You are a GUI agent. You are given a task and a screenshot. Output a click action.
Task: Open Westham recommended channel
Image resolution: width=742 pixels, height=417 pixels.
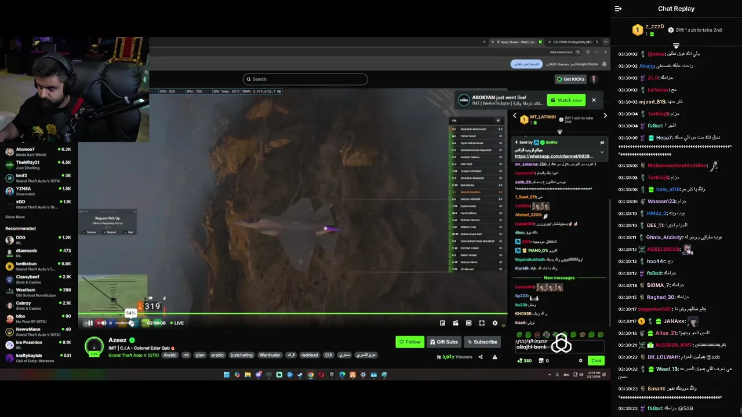coord(38,292)
